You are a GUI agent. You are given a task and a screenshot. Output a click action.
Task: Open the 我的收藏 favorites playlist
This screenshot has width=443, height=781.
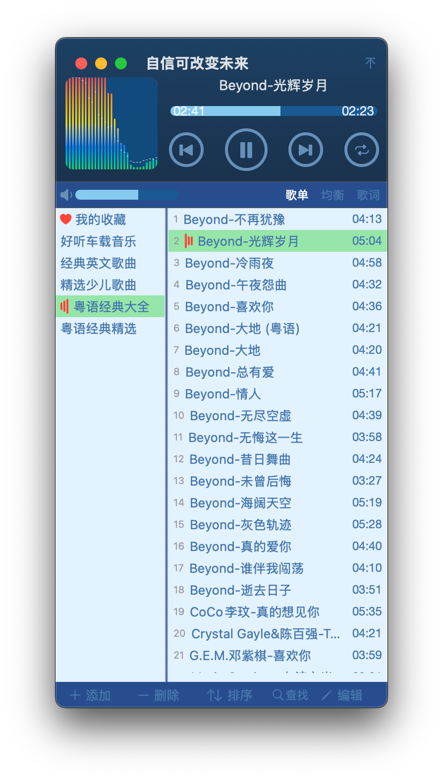click(x=110, y=219)
